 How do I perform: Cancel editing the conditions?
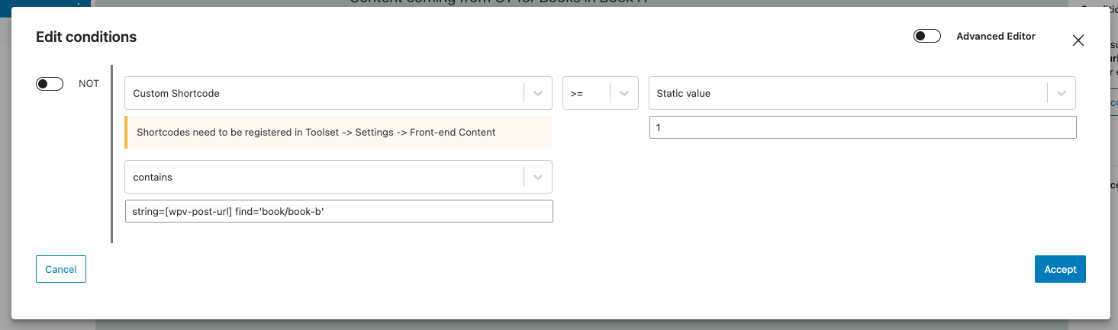(x=61, y=269)
